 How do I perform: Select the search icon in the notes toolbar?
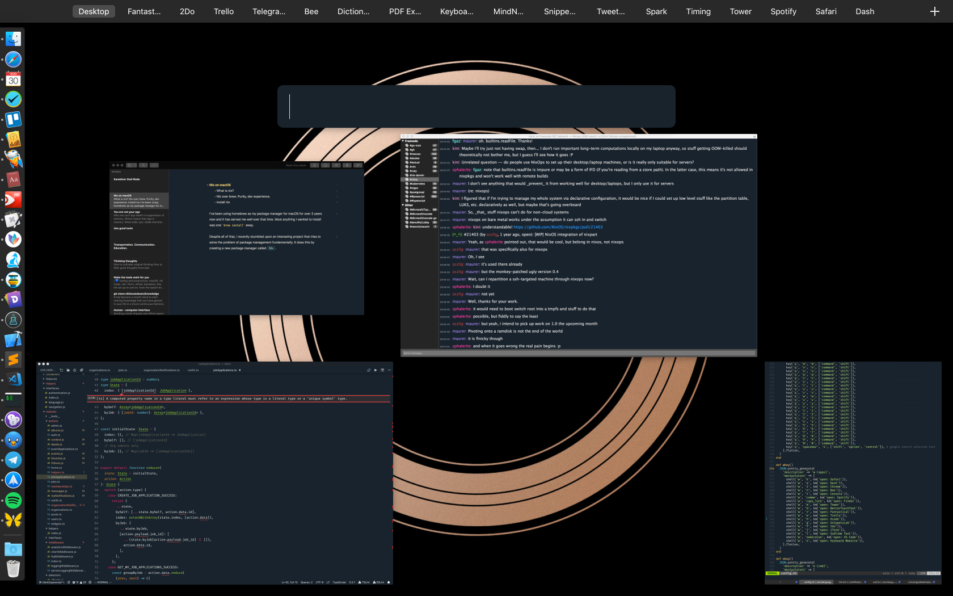click(x=144, y=165)
